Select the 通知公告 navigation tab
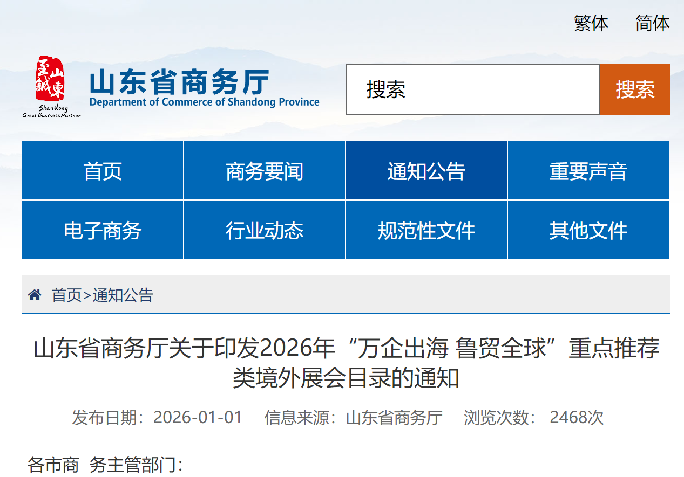The image size is (684, 477). tap(426, 171)
